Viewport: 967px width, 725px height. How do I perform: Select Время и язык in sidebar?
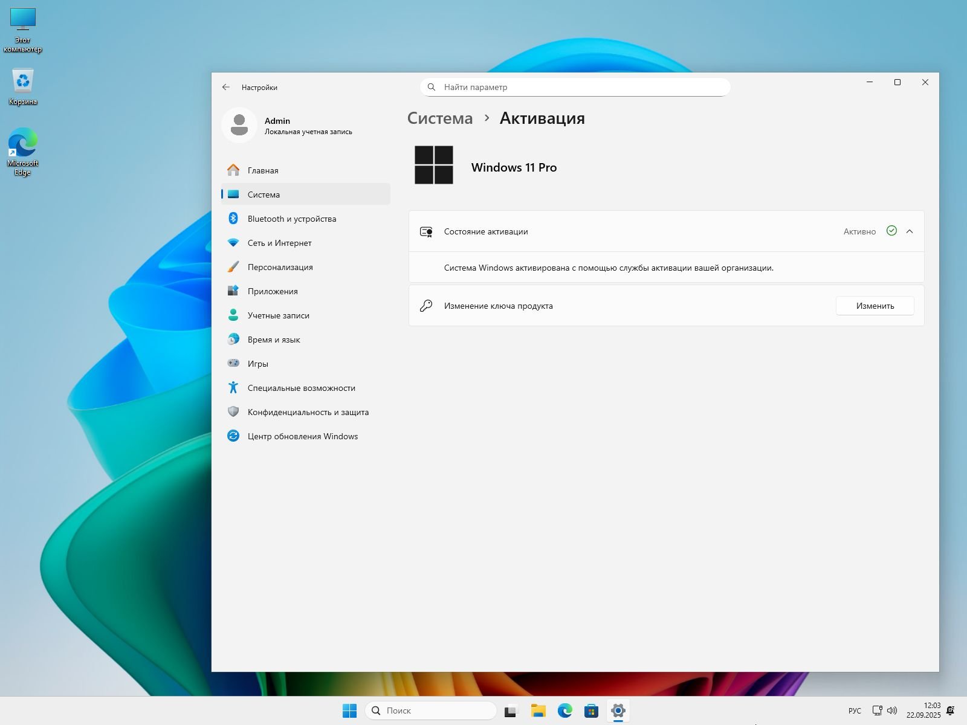coord(273,340)
